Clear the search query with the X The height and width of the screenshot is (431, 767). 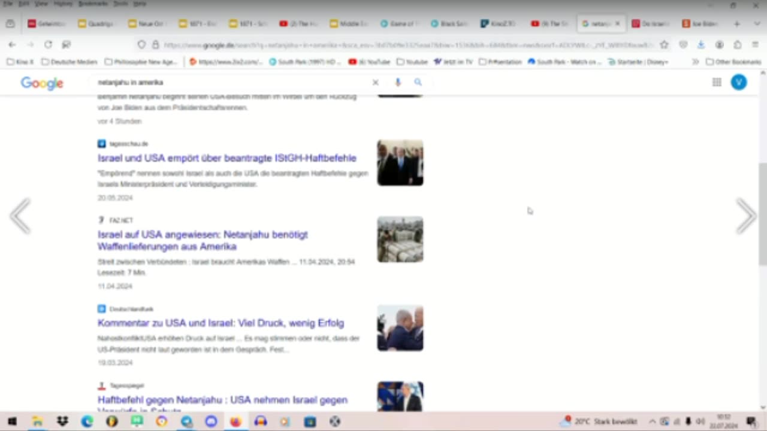tap(376, 83)
